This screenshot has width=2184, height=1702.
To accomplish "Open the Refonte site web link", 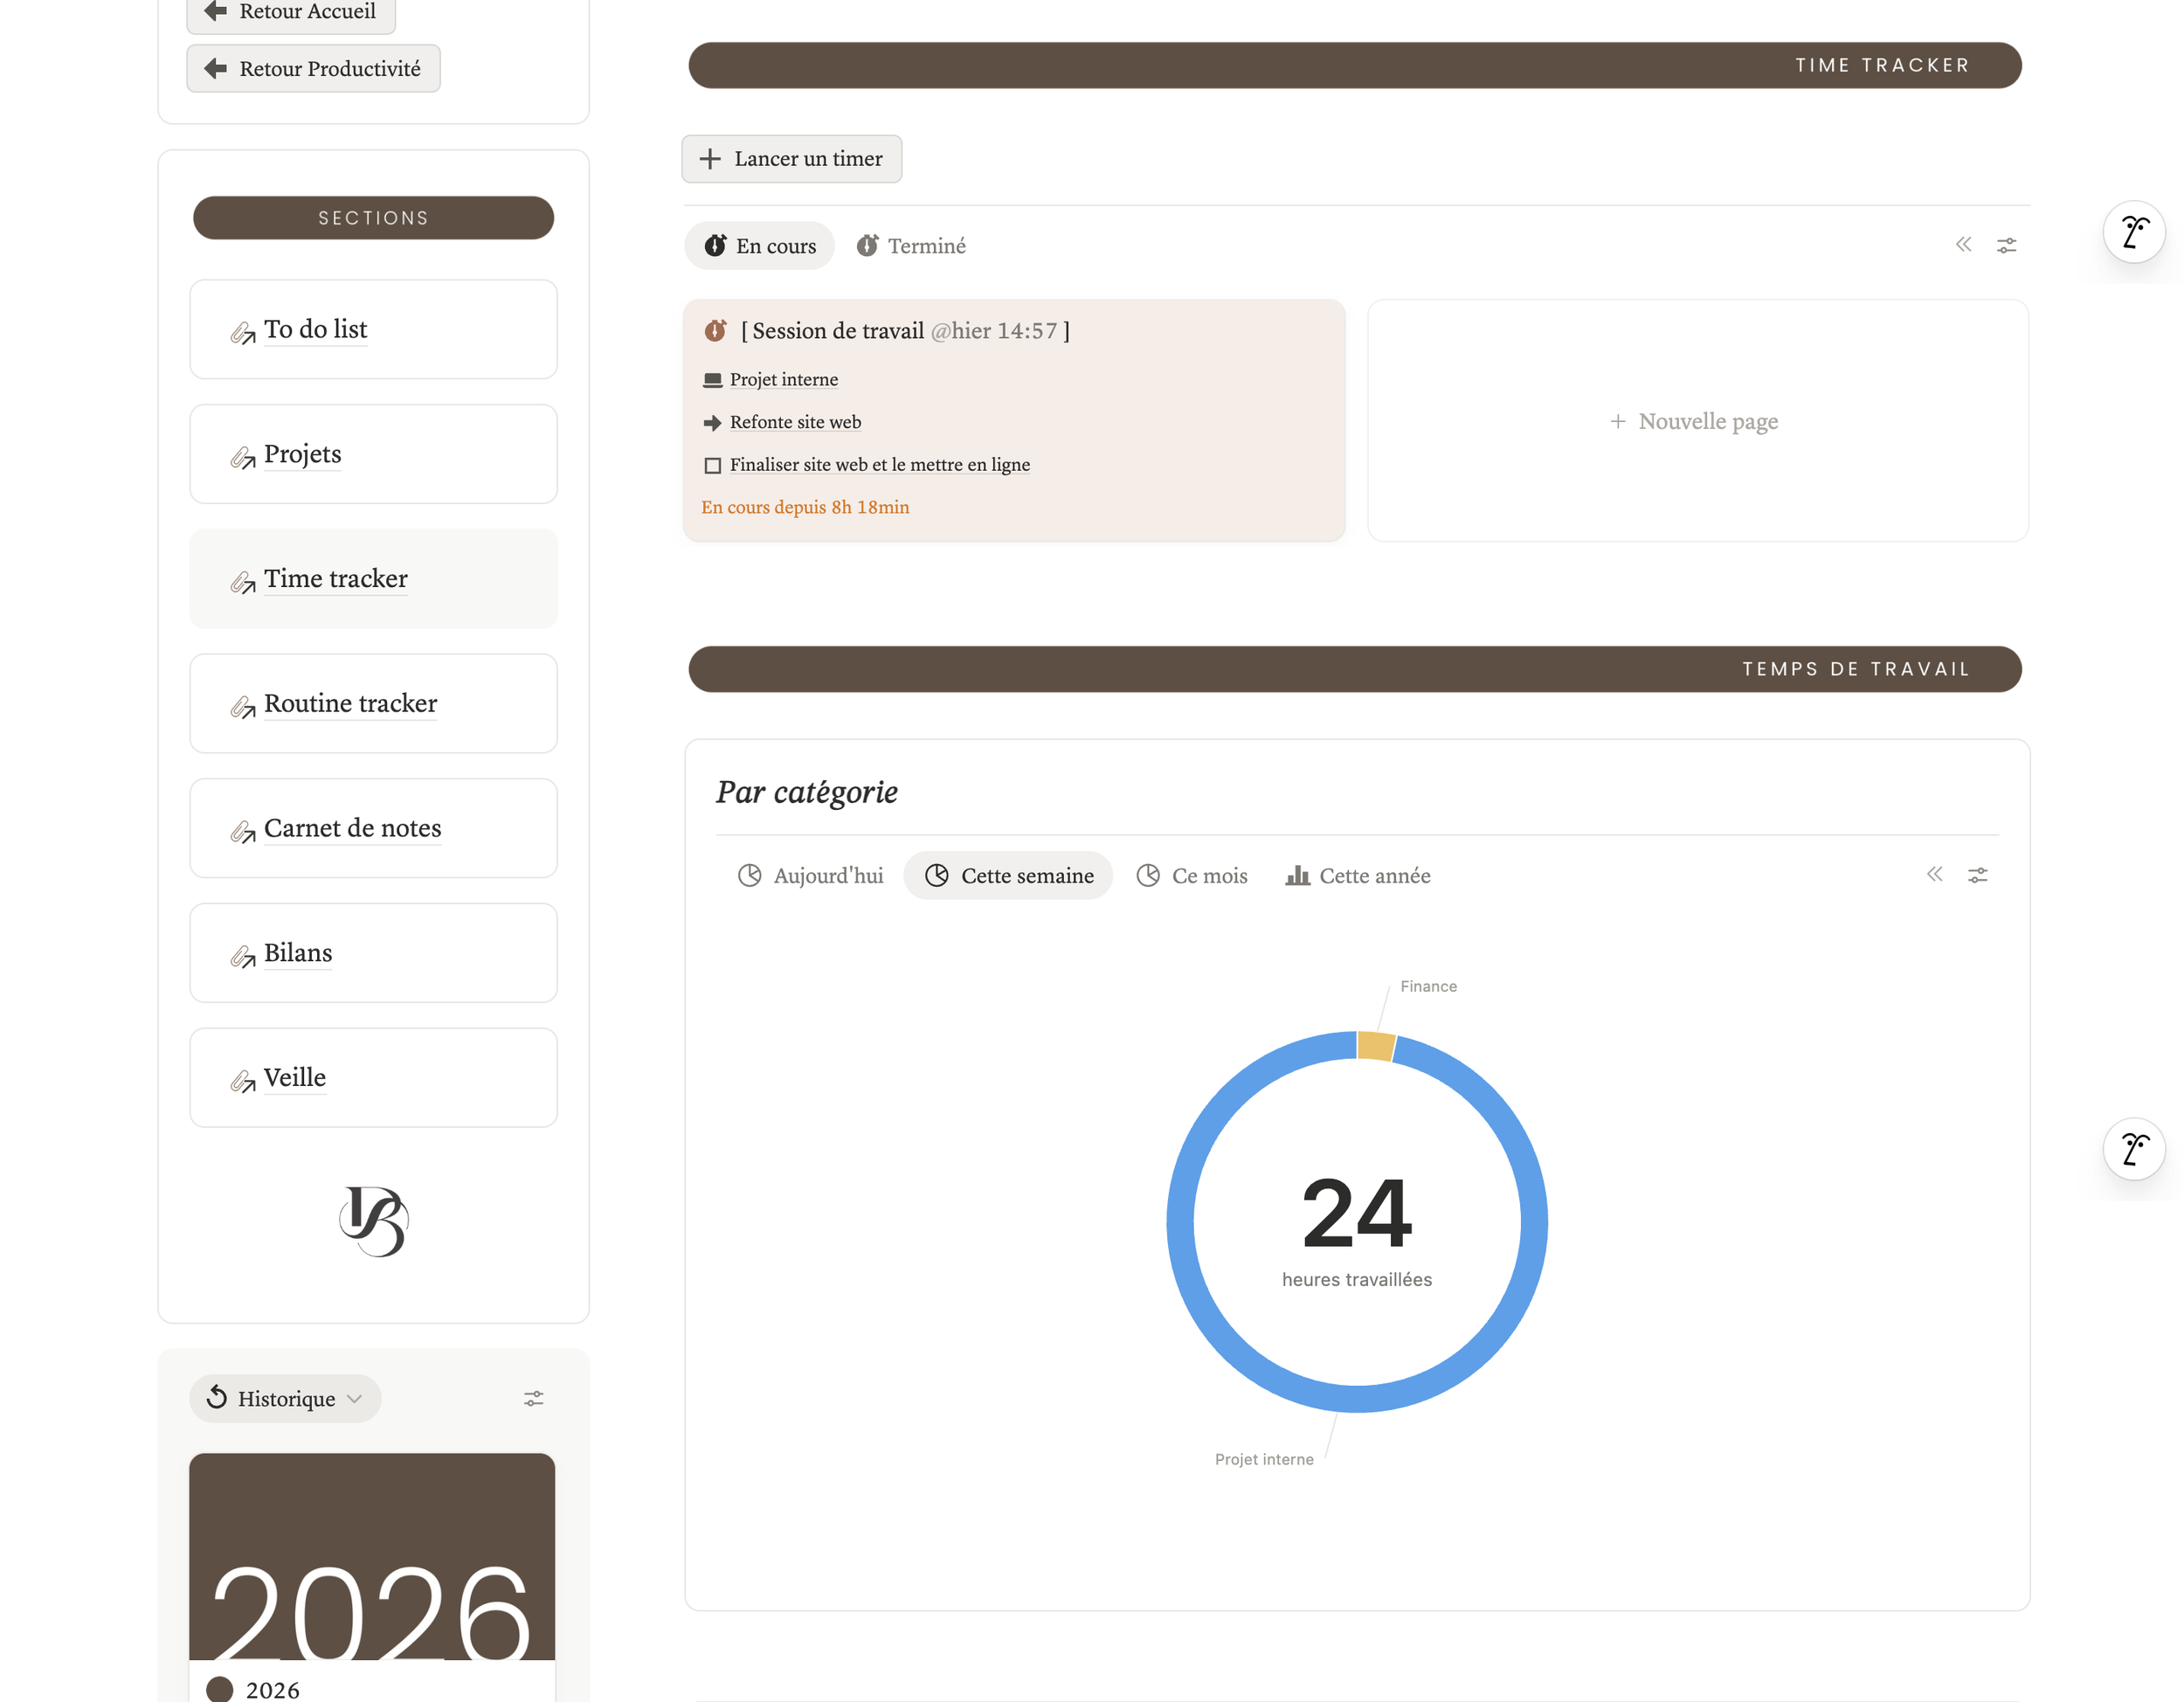I will point(795,422).
